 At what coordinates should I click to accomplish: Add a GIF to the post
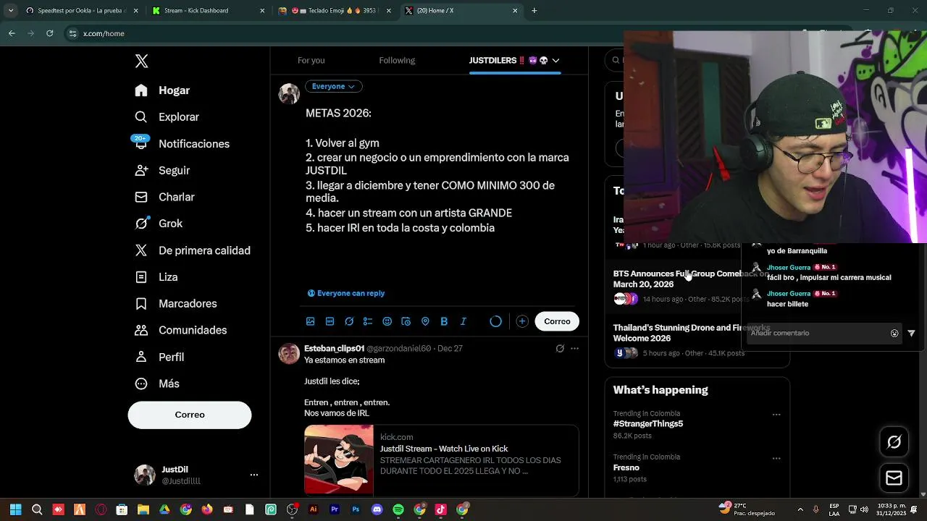[x=330, y=321]
